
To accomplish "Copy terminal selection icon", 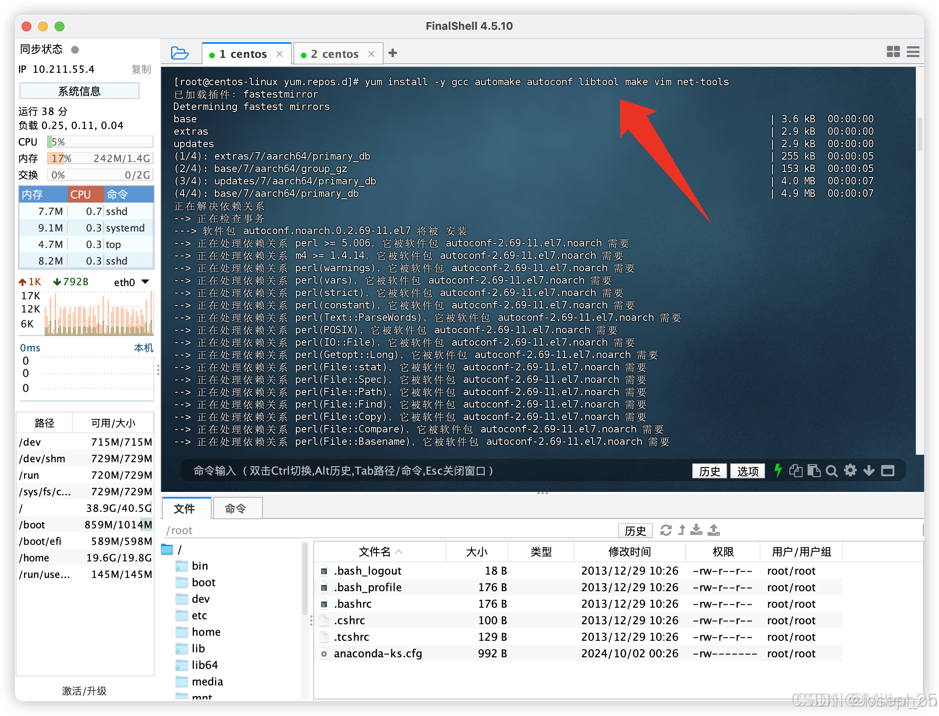I will coord(796,470).
